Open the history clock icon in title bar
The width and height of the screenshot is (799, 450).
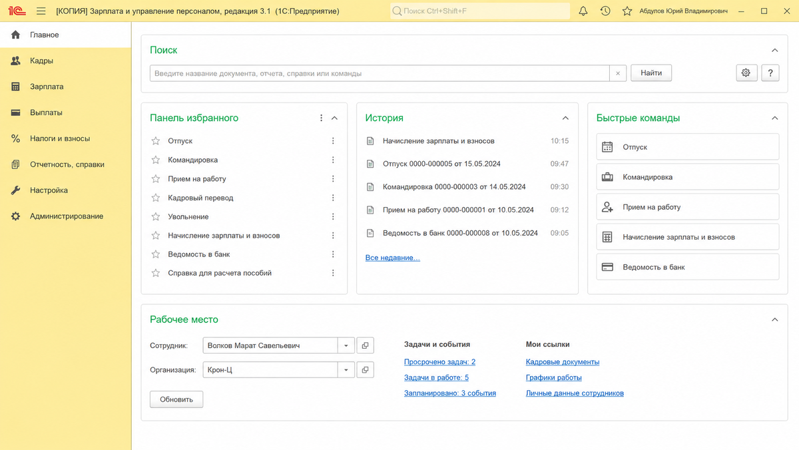(605, 11)
